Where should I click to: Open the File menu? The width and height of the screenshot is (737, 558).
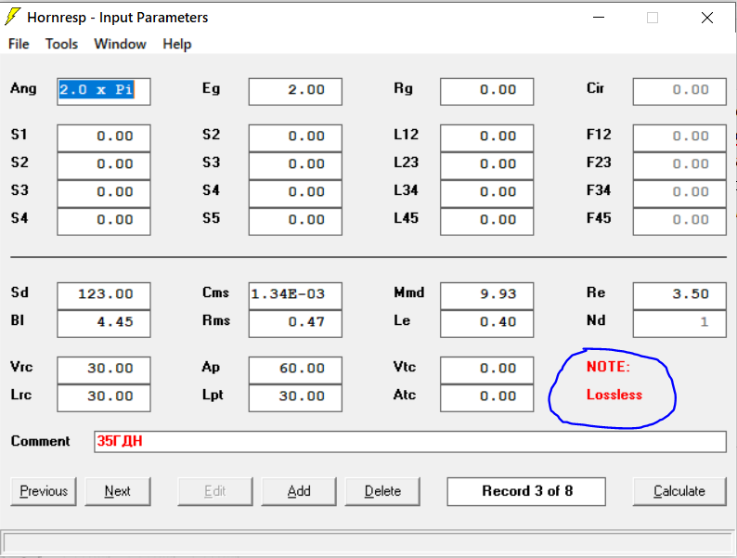(x=19, y=45)
